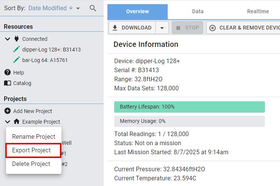280x186 pixels.
Task: Click the plug icon beside Connected
Action: click(17, 39)
